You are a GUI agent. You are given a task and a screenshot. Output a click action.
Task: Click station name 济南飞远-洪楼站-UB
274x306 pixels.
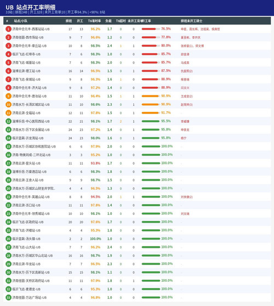click(x=26, y=230)
